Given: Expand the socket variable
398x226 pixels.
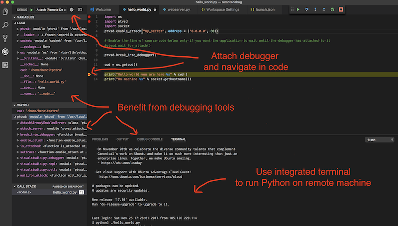Looking at the screenshot, I should (18, 41).
